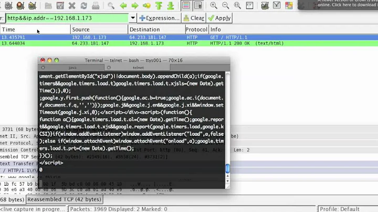Sort by the Time column header
This screenshot has width=378, height=212.
[35, 29]
